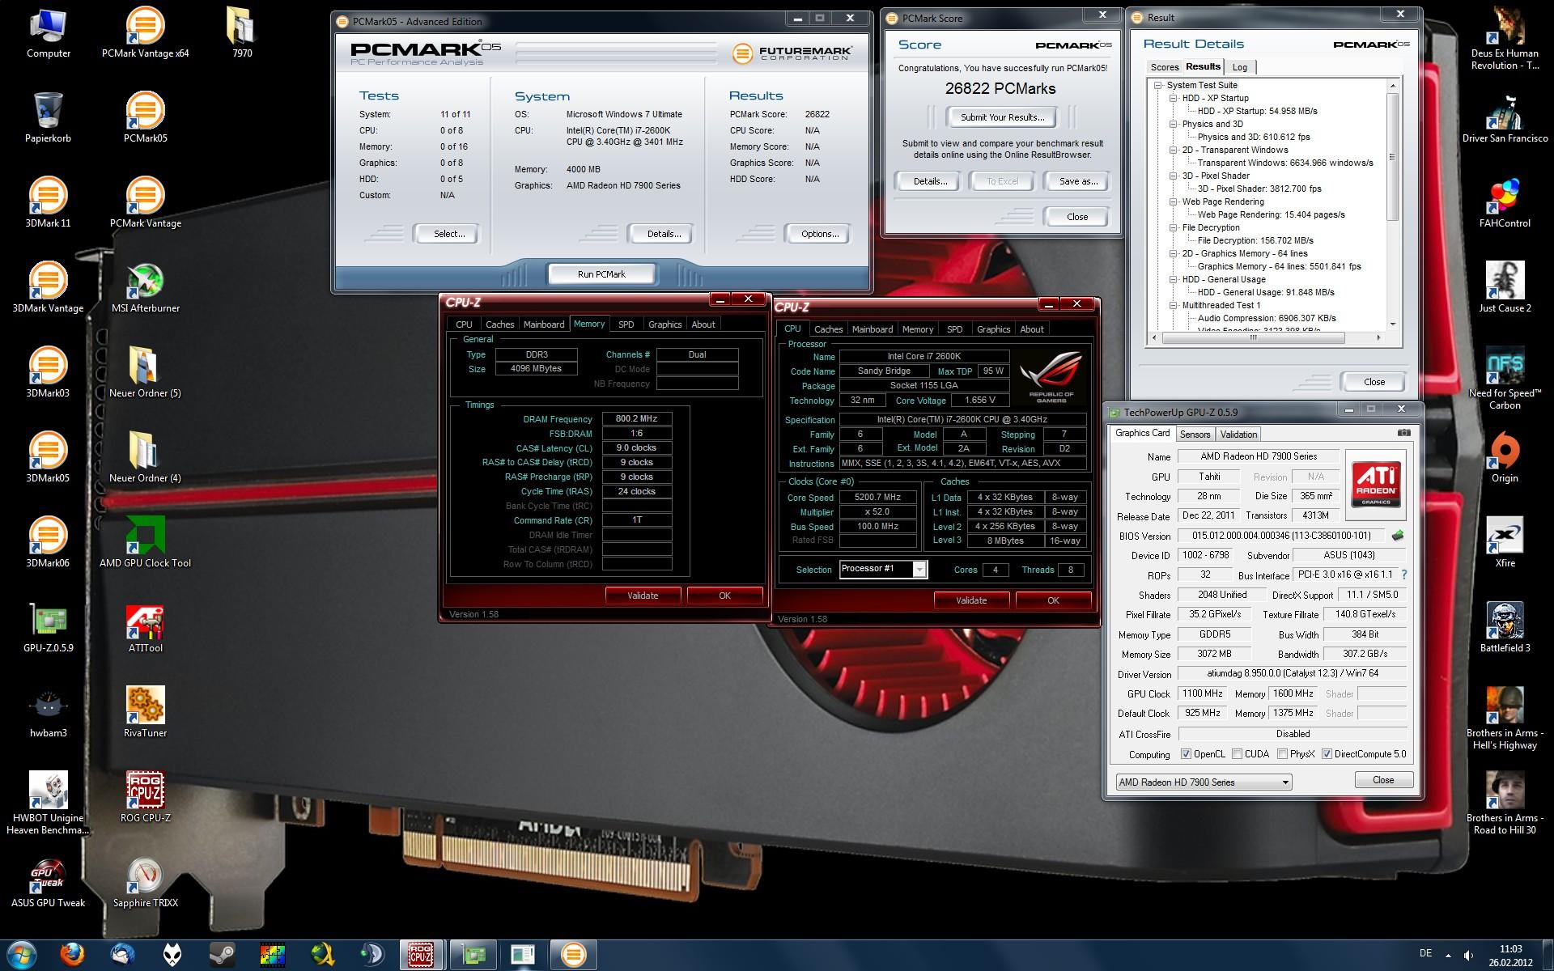Viewport: 1554px width, 971px height.
Task: Open the AMD GPU Clock Tool shortcut
Action: (x=146, y=542)
